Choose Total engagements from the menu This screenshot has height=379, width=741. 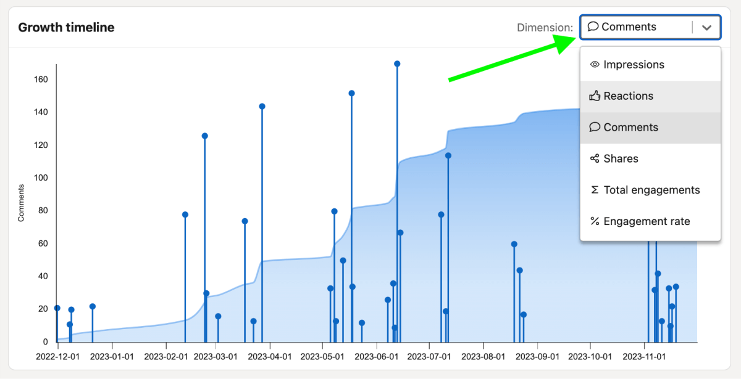[x=651, y=190]
